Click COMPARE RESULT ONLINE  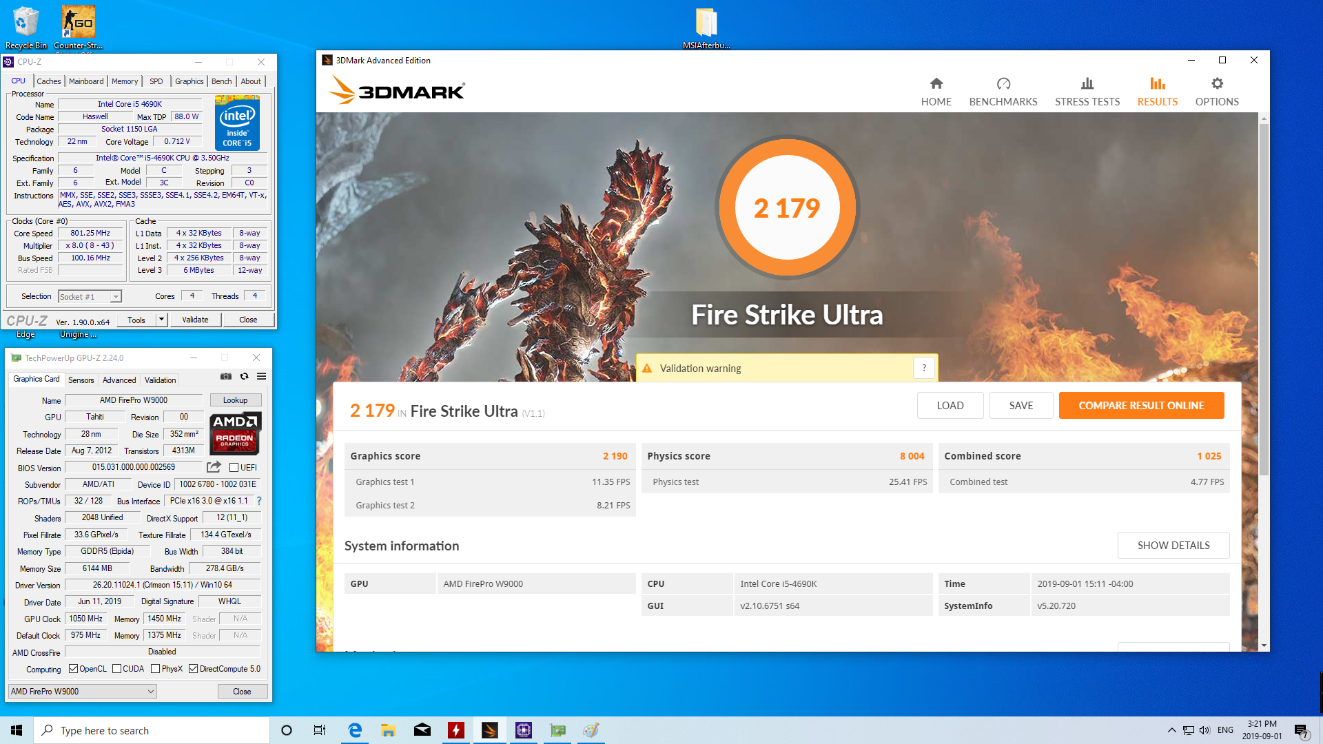(1141, 405)
